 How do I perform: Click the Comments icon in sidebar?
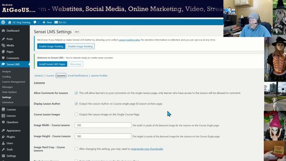pos(3,58)
